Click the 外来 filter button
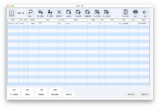 pyautogui.click(x=14, y=90)
